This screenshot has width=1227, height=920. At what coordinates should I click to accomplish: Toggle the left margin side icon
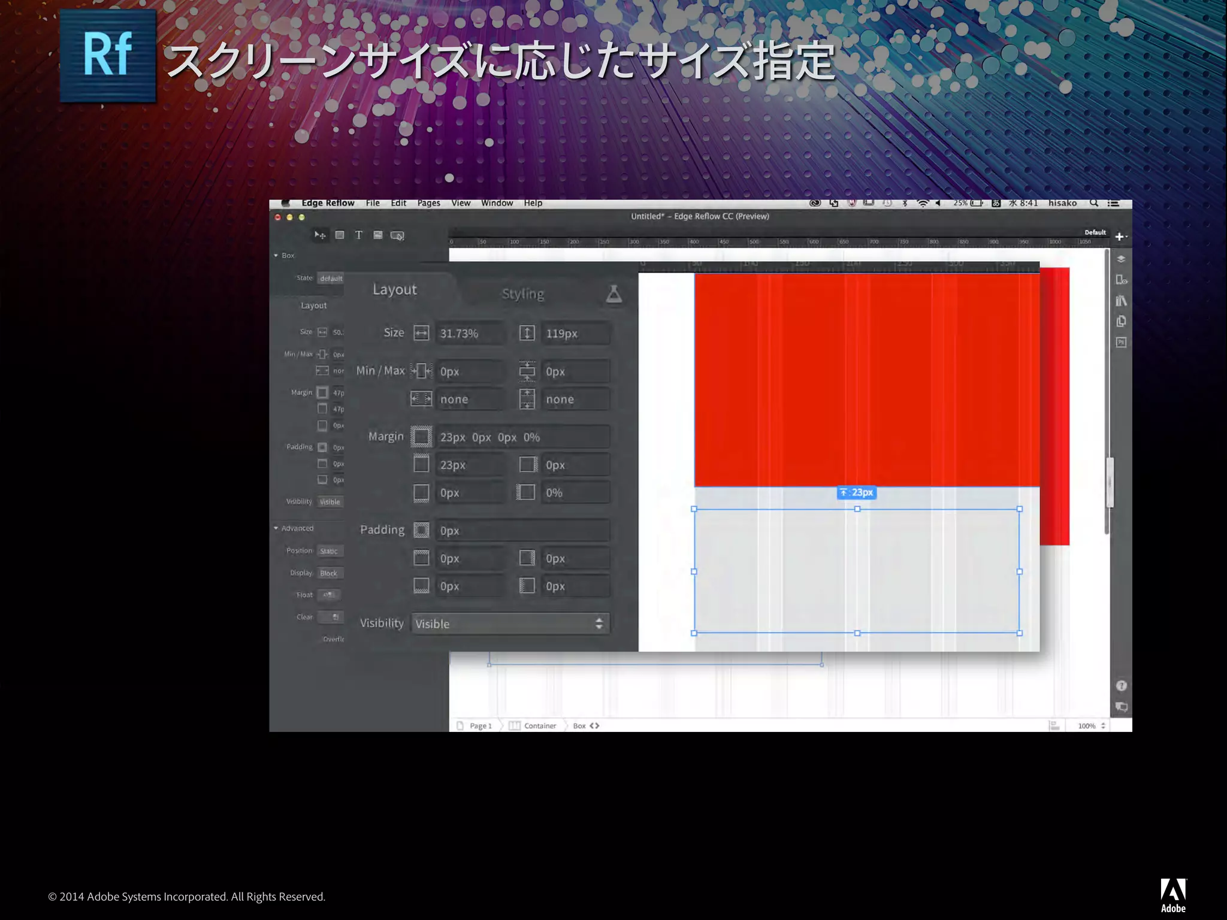[x=525, y=492]
